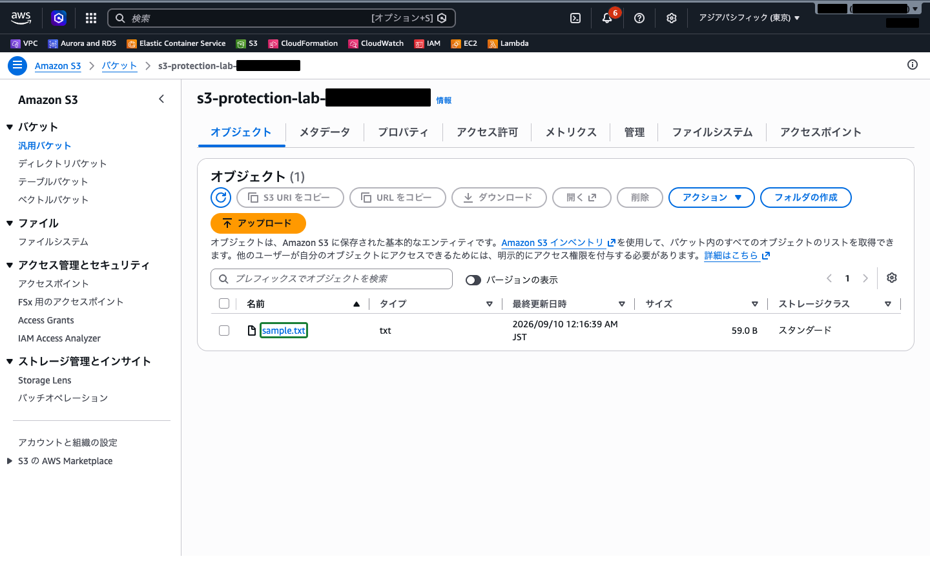The width and height of the screenshot is (930, 581).
Task: Open the CloudWatch bookmark
Action: (376, 43)
